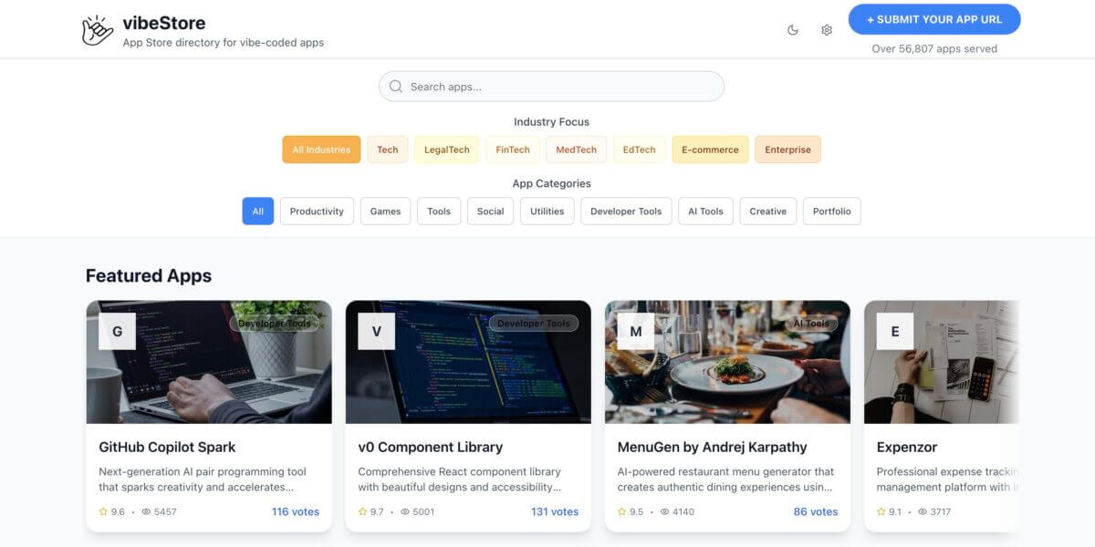Click the Developer Tools tag on Copilot Spark card
Image resolution: width=1095 pixels, height=547 pixels.
[x=274, y=323]
